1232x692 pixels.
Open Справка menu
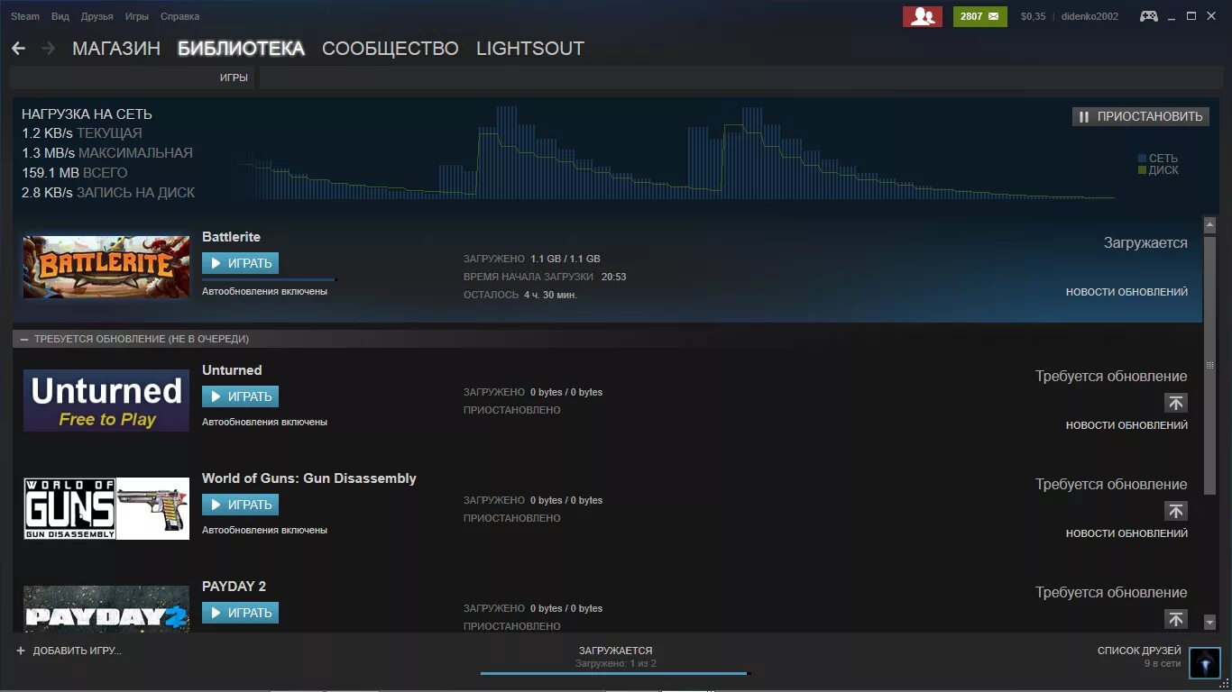click(x=179, y=16)
